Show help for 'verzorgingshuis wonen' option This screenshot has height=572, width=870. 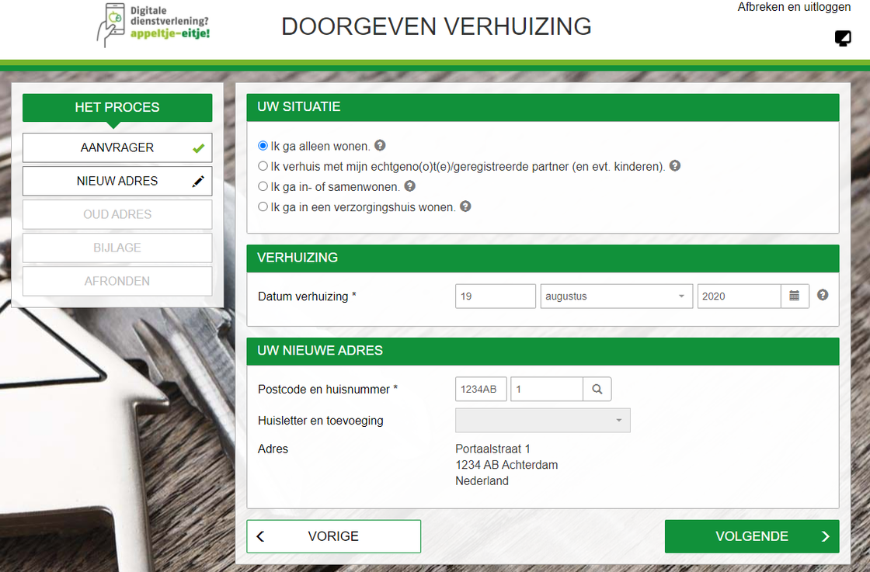point(465,206)
